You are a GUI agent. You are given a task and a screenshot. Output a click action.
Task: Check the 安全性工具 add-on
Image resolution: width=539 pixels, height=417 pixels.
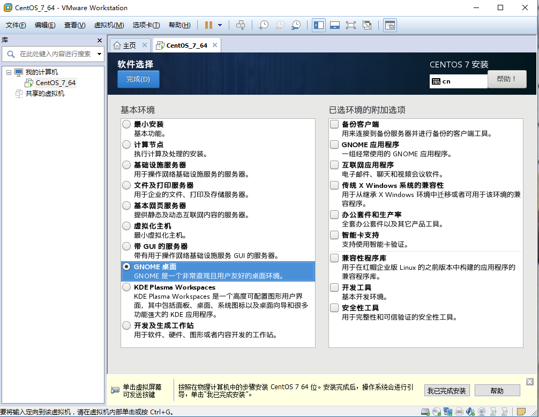334,307
